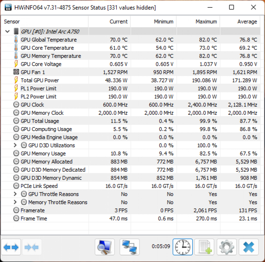This screenshot has height=262, width=265.
Task: Maximize the HWiNFO64 window
Action: tap(231, 7)
